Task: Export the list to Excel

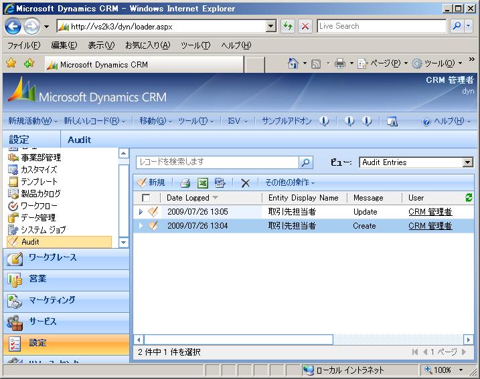Action: (202, 183)
